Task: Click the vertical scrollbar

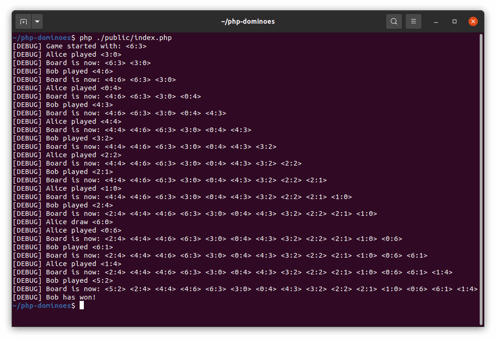Action: (481, 179)
